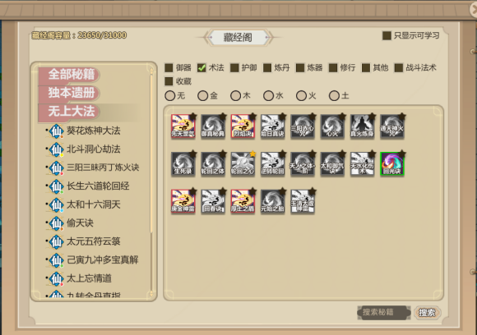Click the 真火炼身 skill icon
Viewport: 477px width, 335px height.
pos(363,126)
